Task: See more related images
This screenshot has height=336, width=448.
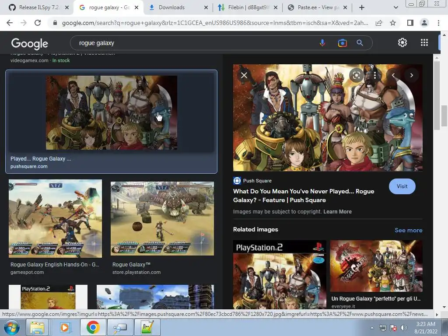Action: tap(408, 230)
